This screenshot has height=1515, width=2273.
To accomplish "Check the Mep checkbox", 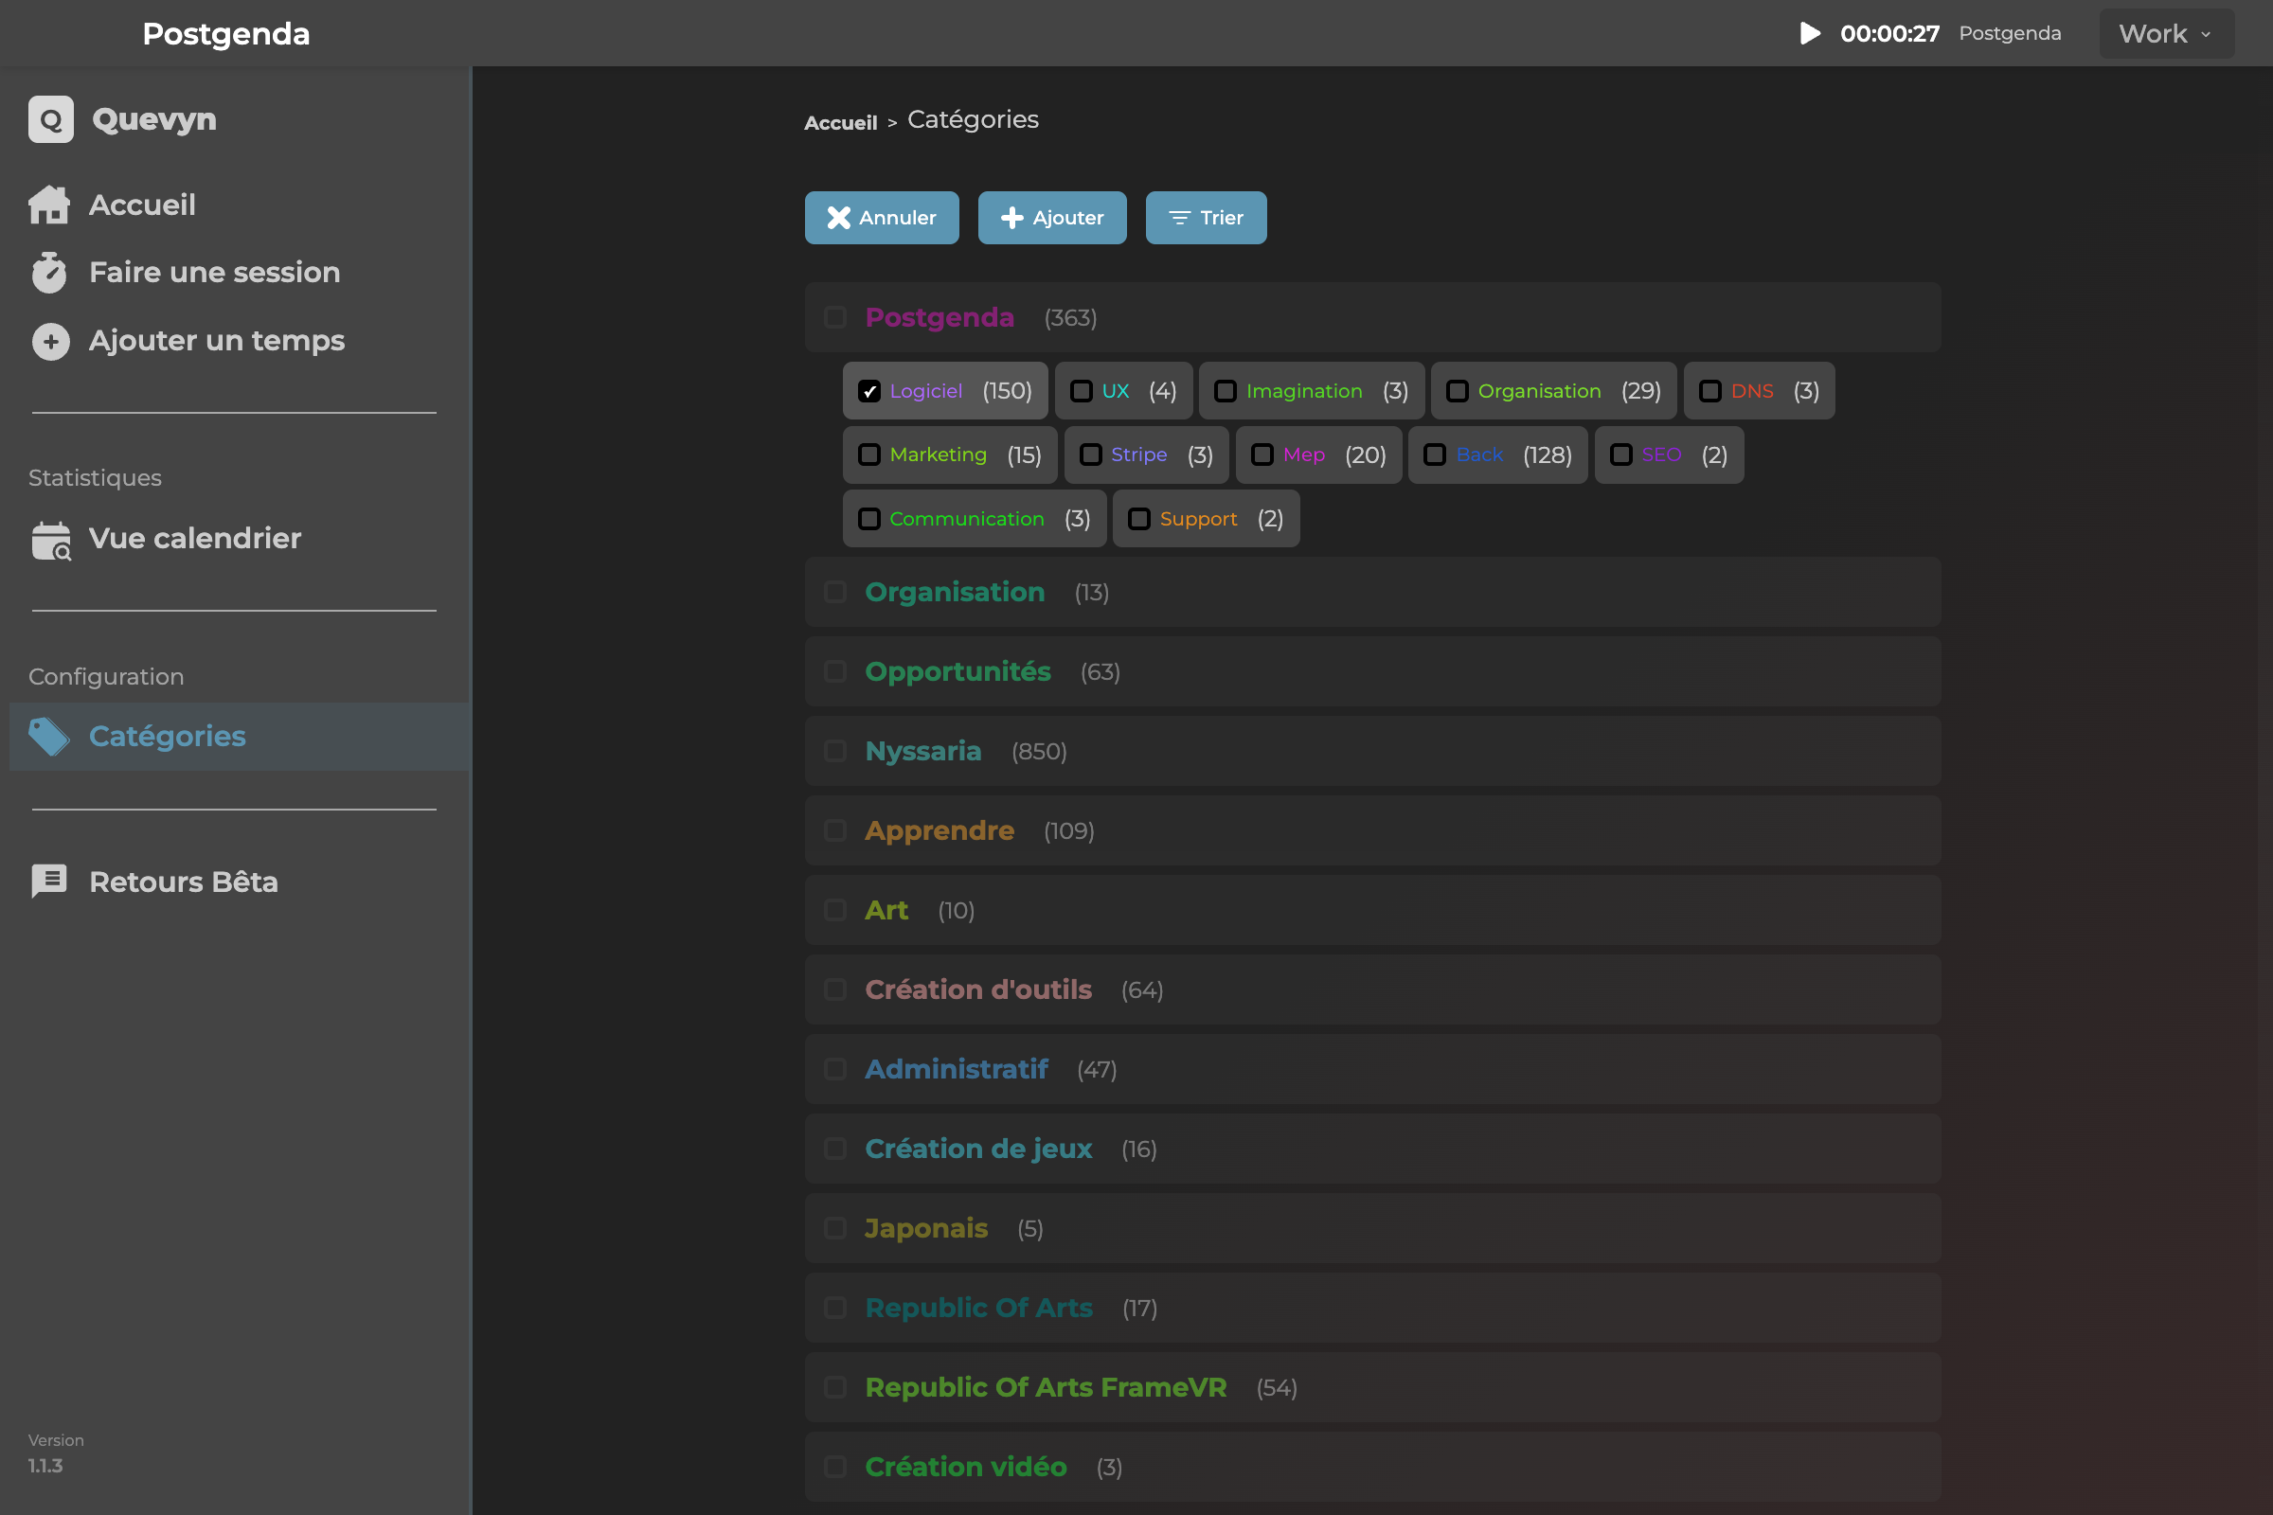I will point(1262,455).
